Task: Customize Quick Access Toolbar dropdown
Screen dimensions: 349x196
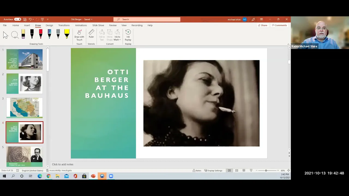Action: pos(48,19)
